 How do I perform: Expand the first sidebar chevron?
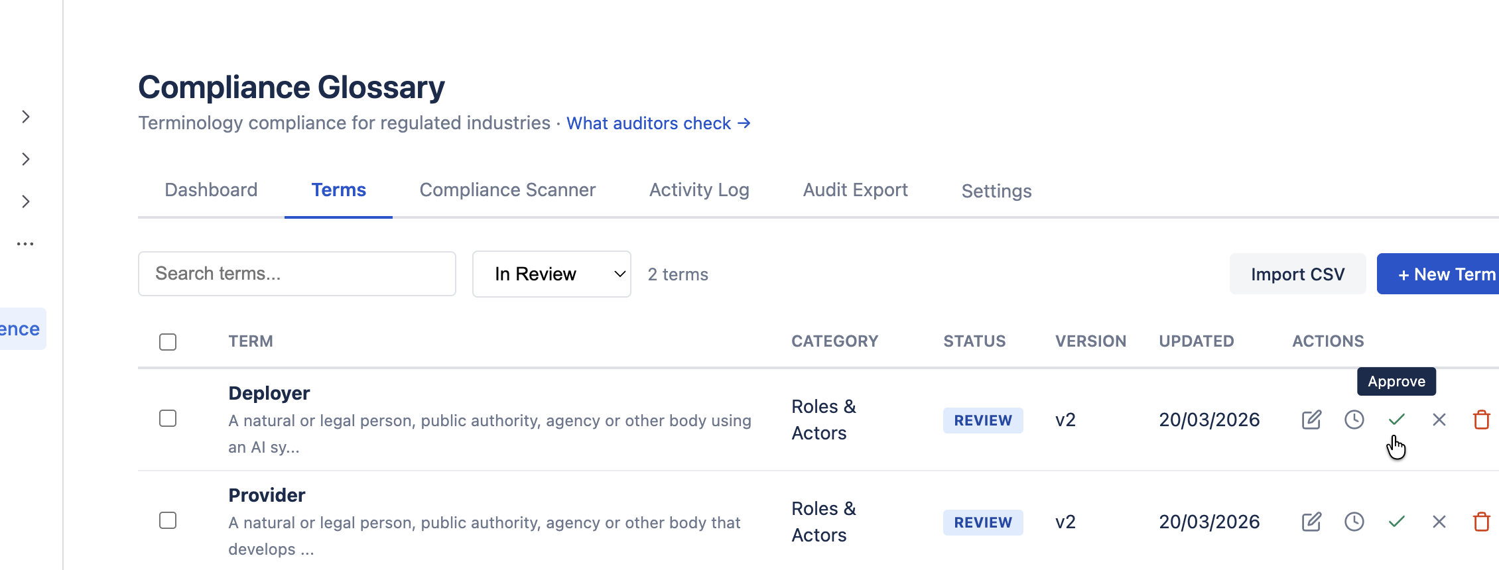[x=25, y=117]
